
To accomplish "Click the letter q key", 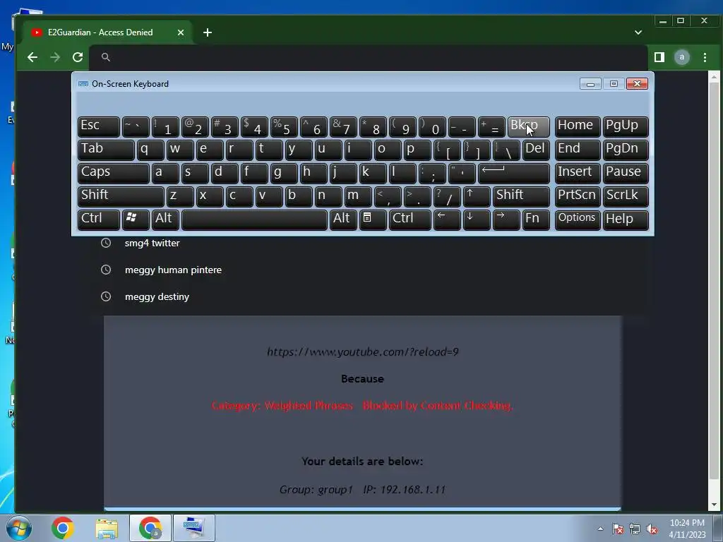I will pyautogui.click(x=150, y=150).
